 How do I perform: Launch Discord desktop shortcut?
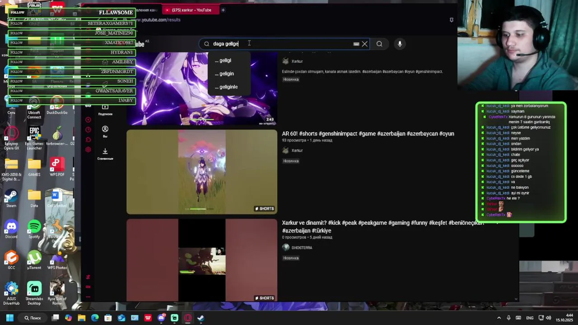11,229
